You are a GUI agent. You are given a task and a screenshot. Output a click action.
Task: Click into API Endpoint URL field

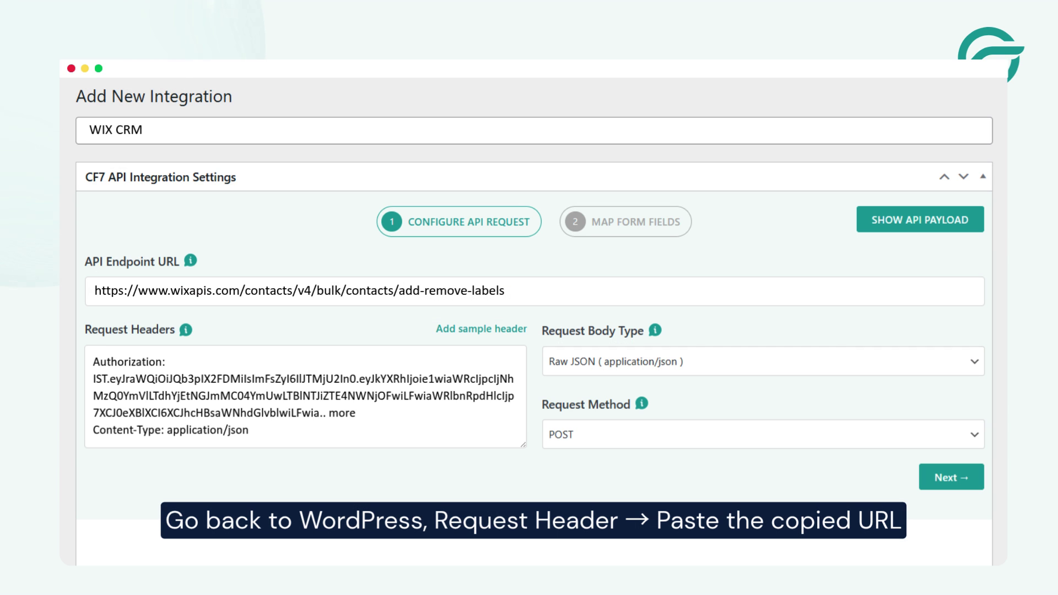535,291
